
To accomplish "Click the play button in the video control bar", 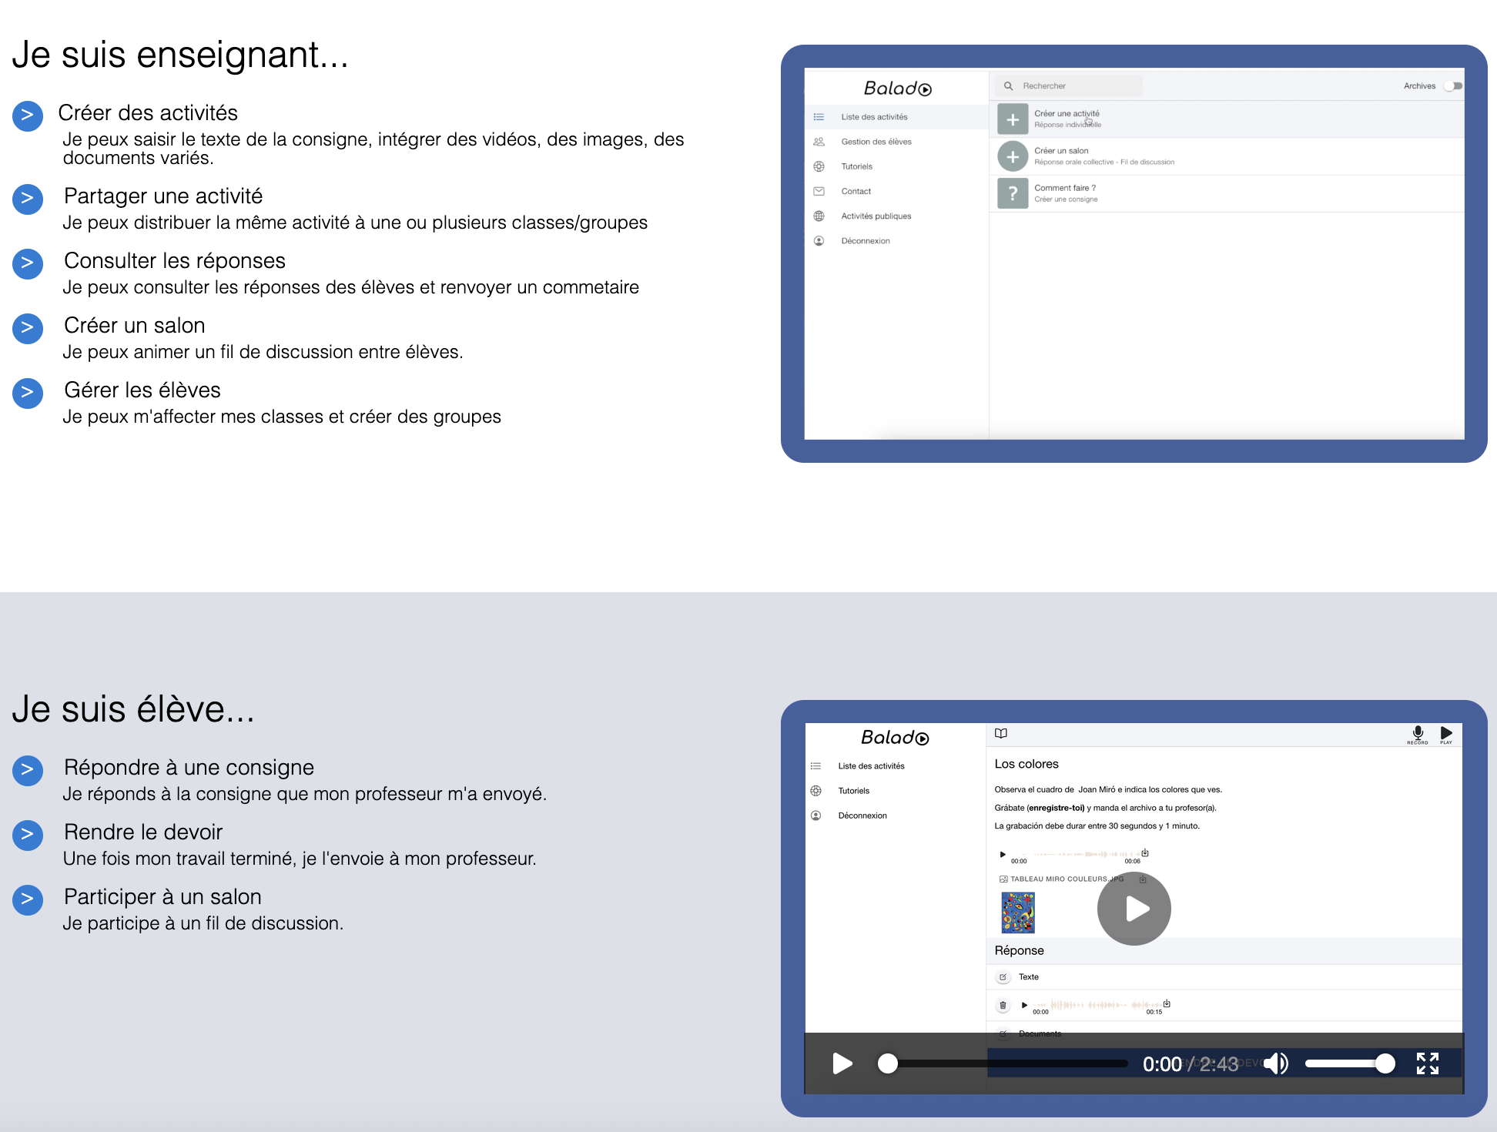I will [x=842, y=1063].
